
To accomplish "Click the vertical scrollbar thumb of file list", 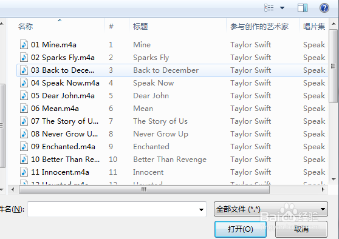I will coord(333,66).
